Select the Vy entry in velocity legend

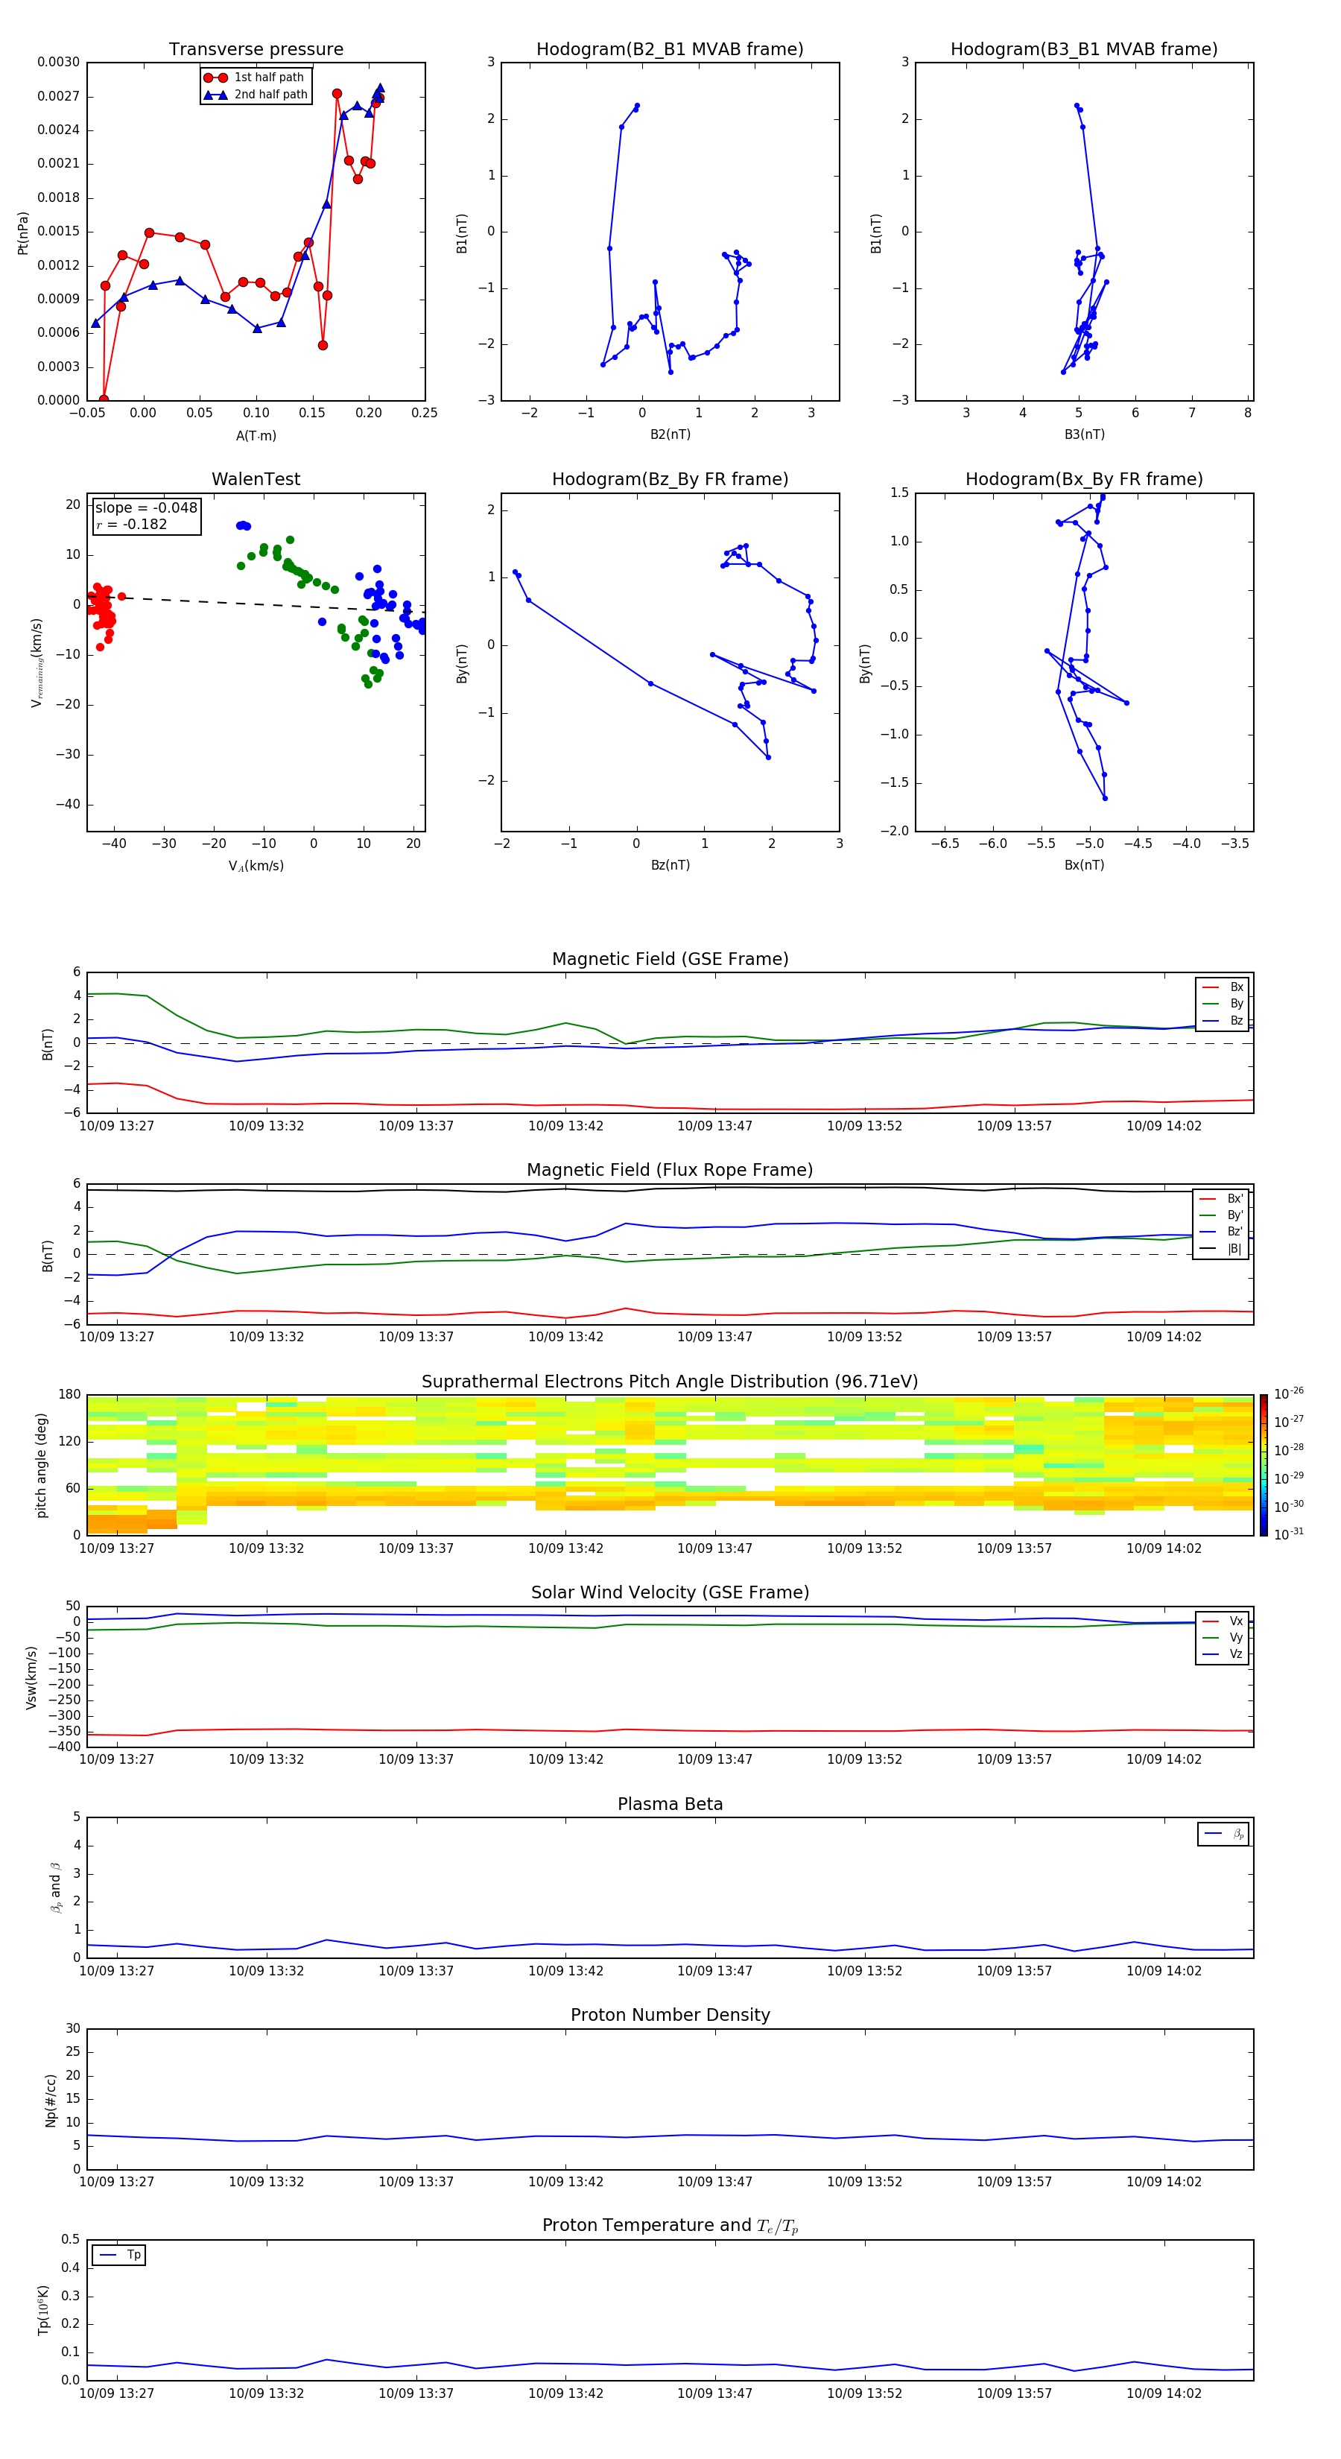point(1223,1637)
